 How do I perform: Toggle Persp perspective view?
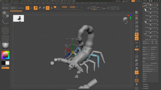tap(137, 34)
